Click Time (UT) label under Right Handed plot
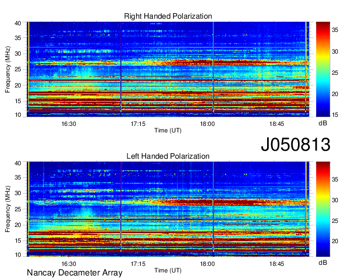The image size is (344, 279). 168,130
